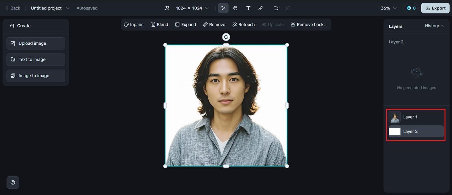Click the canvas resize icon
This screenshot has width=452, height=195.
click(x=167, y=8)
